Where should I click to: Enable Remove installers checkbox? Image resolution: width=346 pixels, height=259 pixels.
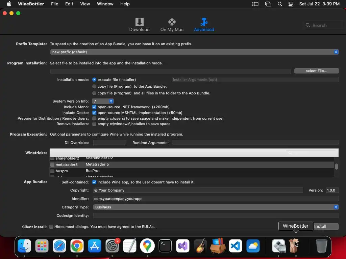[x=94, y=124]
